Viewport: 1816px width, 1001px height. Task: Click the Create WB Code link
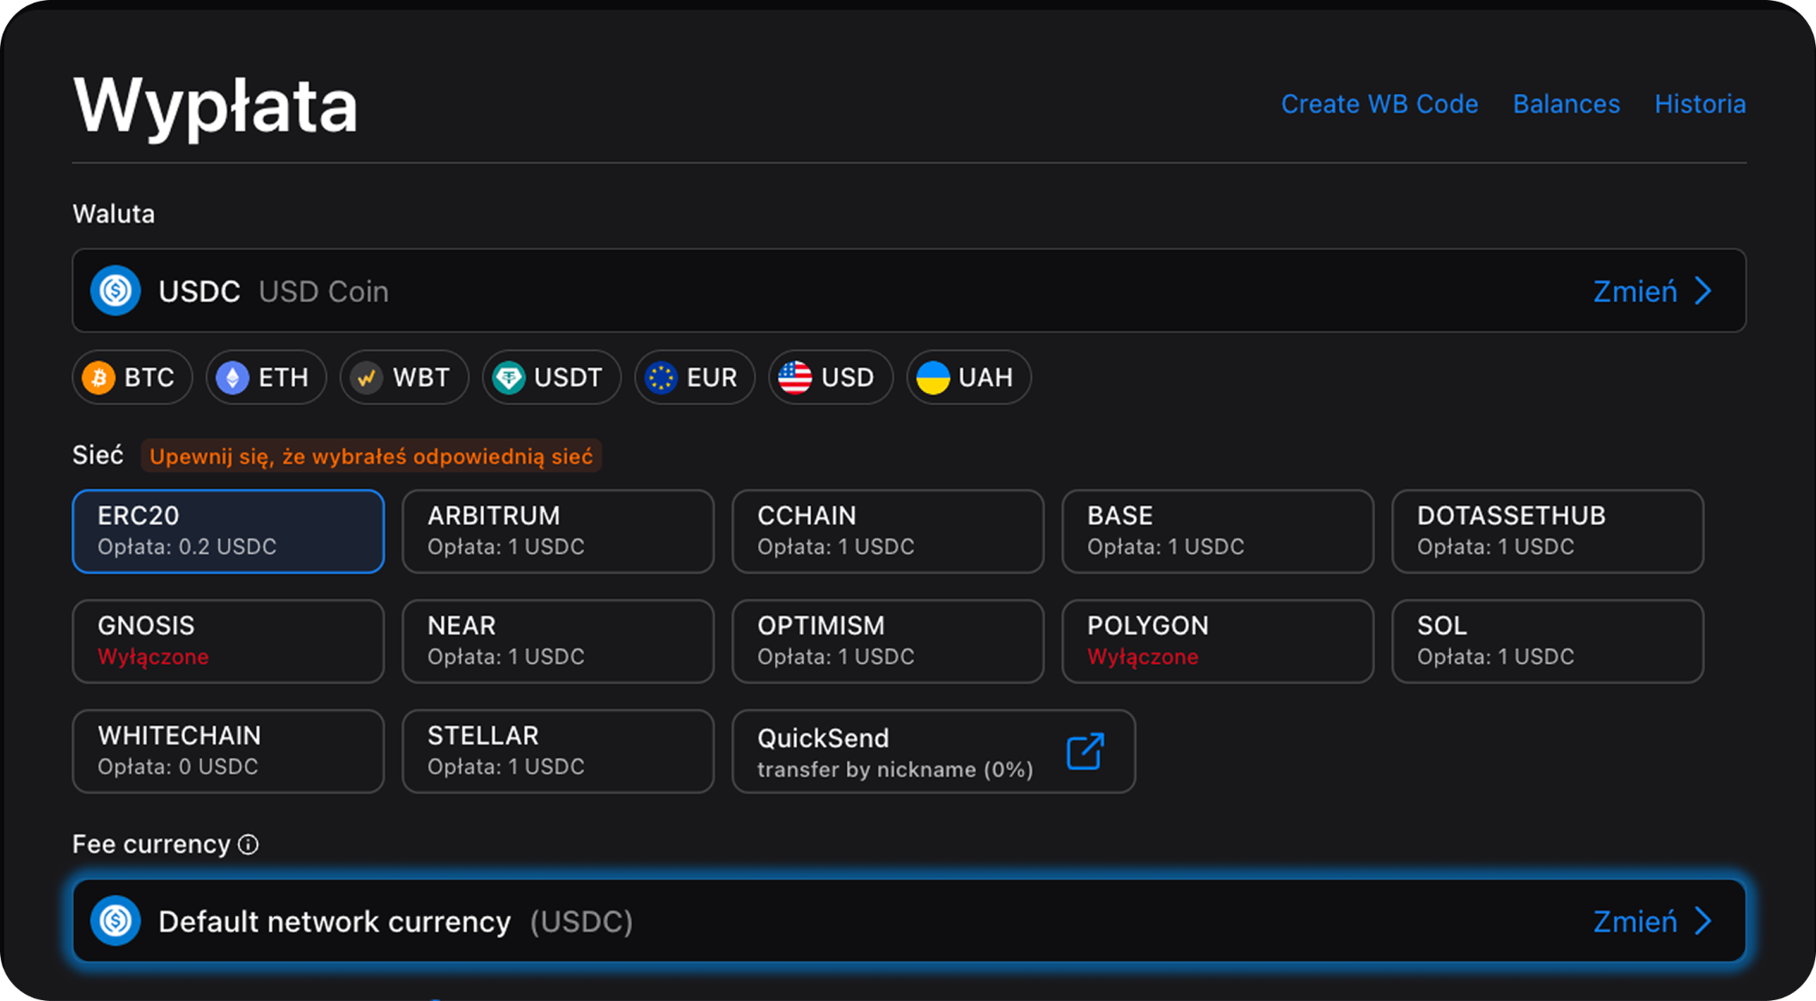pos(1379,105)
